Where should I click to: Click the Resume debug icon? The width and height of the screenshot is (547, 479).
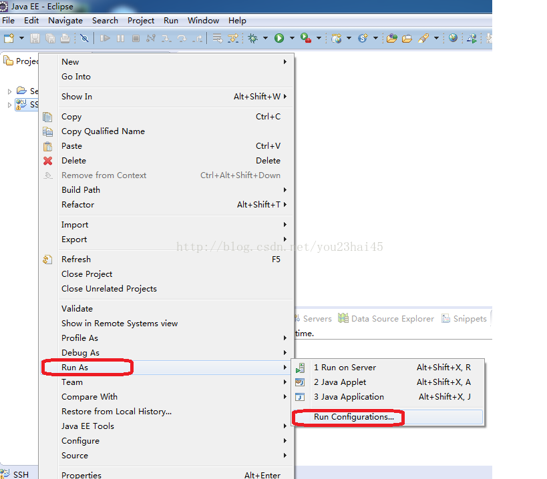coord(105,38)
